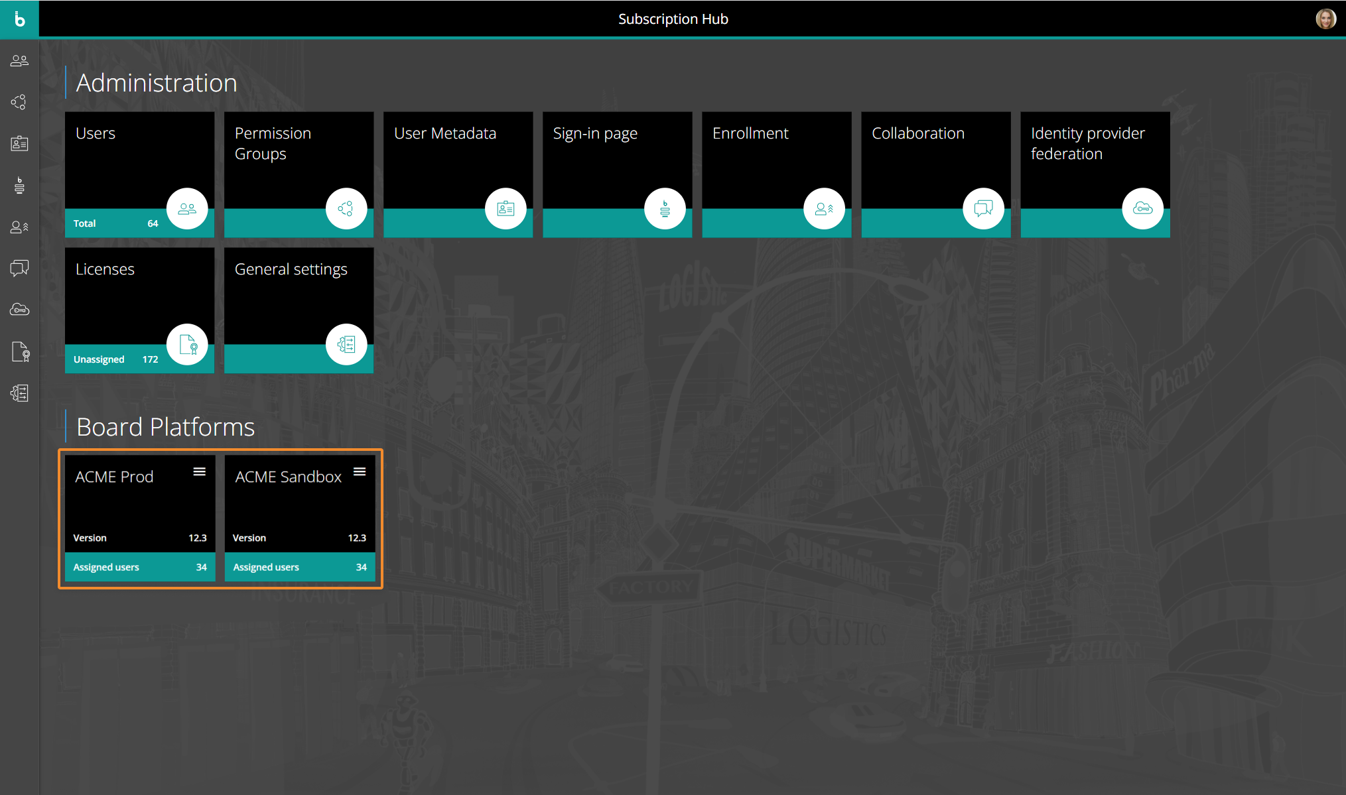Open General settings sidebar icon
This screenshot has width=1346, height=795.
19,393
